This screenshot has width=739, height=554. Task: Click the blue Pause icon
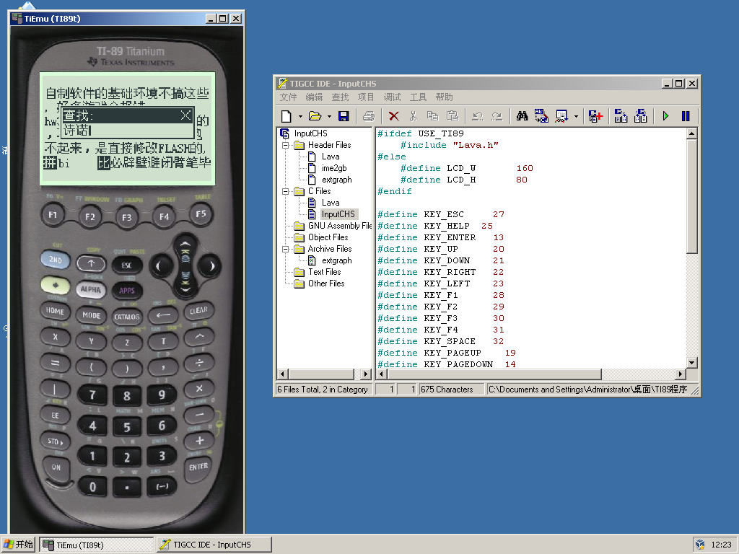pos(686,116)
